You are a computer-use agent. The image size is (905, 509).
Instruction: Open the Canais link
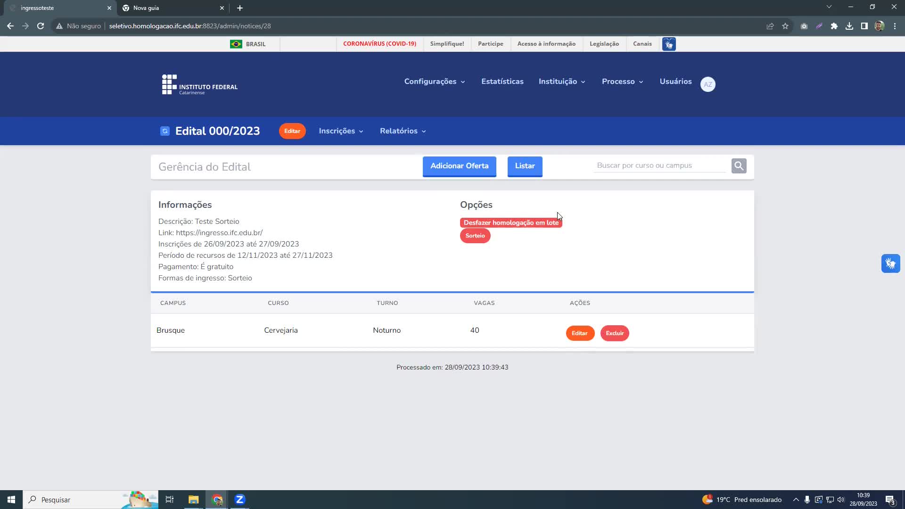click(x=642, y=44)
